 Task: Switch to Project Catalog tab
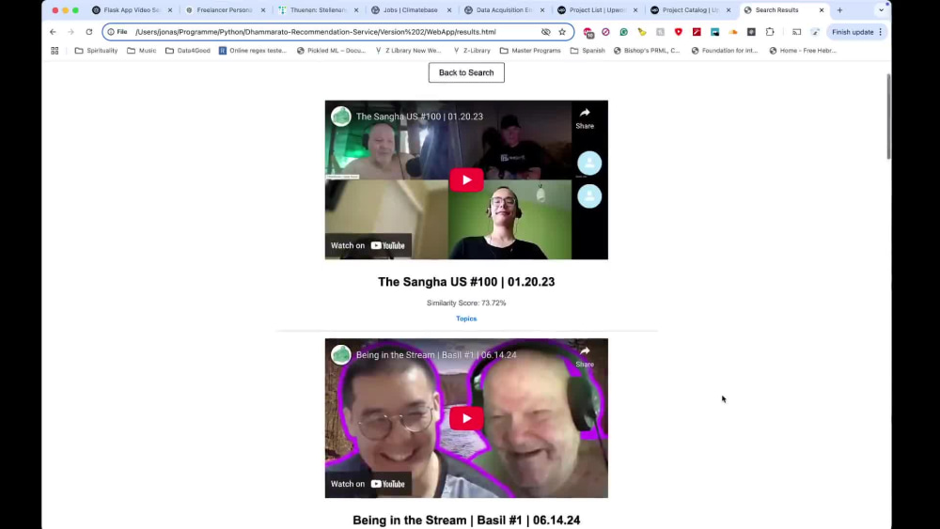(690, 10)
